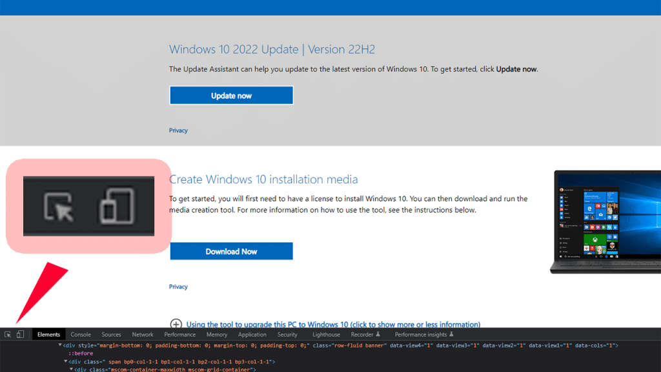This screenshot has width=661, height=372.
Task: Collapse the row-fluid banner div node
Action: 60,345
